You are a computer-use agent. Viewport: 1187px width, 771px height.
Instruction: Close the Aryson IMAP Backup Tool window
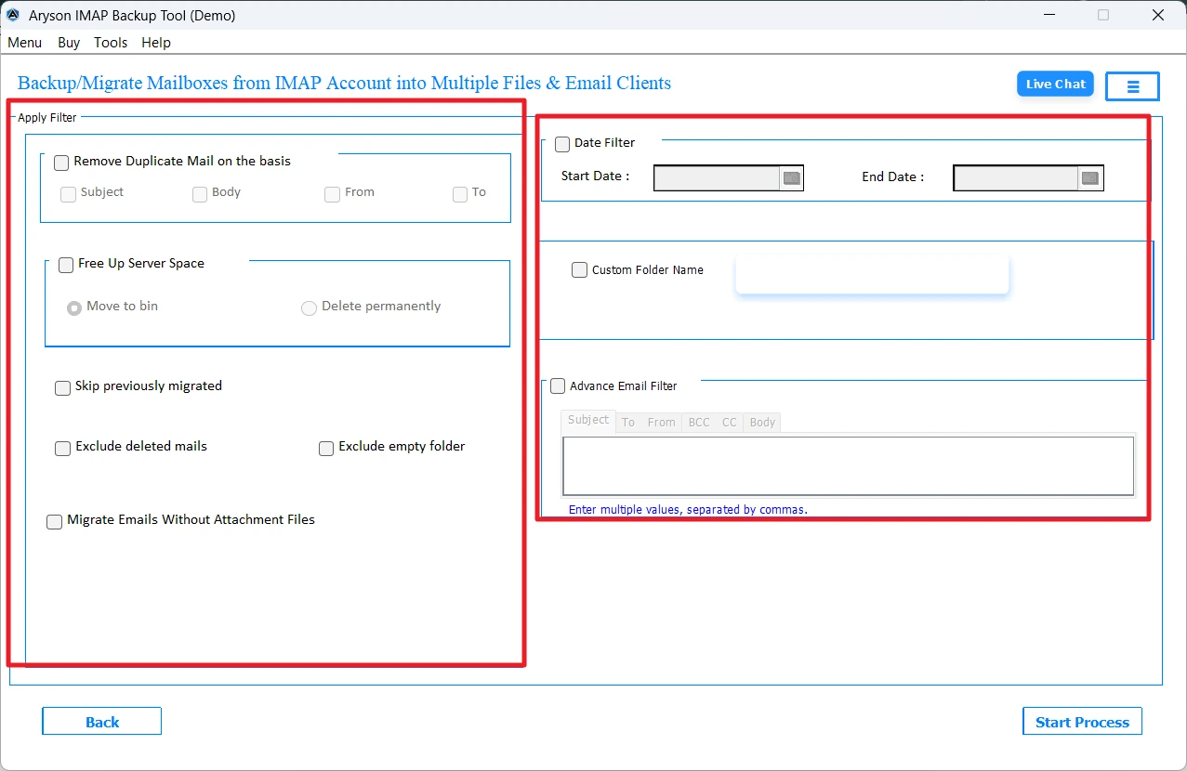1158,15
